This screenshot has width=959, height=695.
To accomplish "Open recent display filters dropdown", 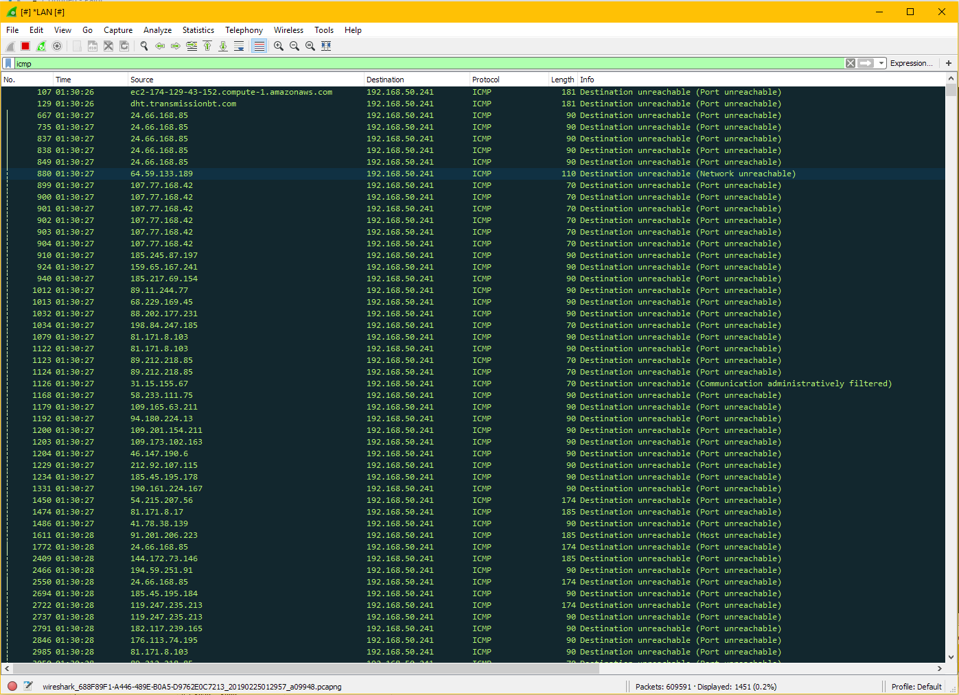I will click(x=881, y=63).
